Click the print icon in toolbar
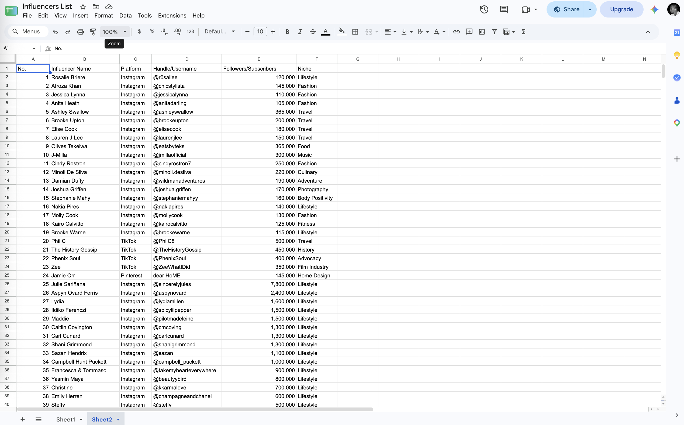 click(x=80, y=32)
